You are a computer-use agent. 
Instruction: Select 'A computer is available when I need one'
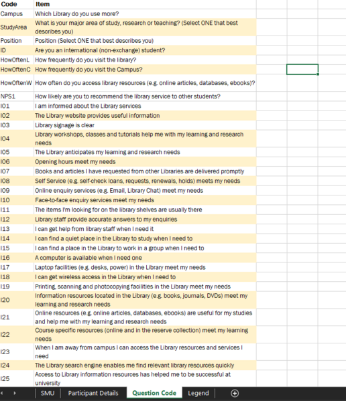(145, 258)
